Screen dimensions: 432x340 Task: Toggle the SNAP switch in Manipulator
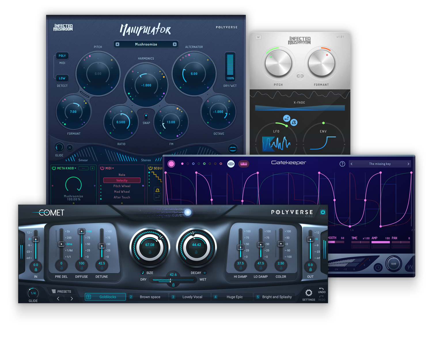(x=146, y=116)
